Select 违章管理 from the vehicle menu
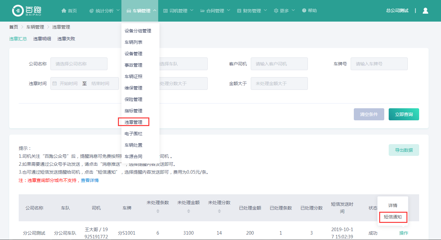Screen dimensions: 441x240 (133, 122)
